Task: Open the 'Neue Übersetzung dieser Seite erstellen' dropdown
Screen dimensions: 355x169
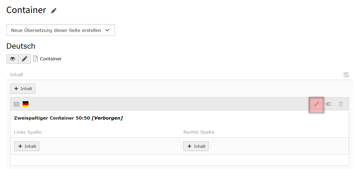Action: 61,30
